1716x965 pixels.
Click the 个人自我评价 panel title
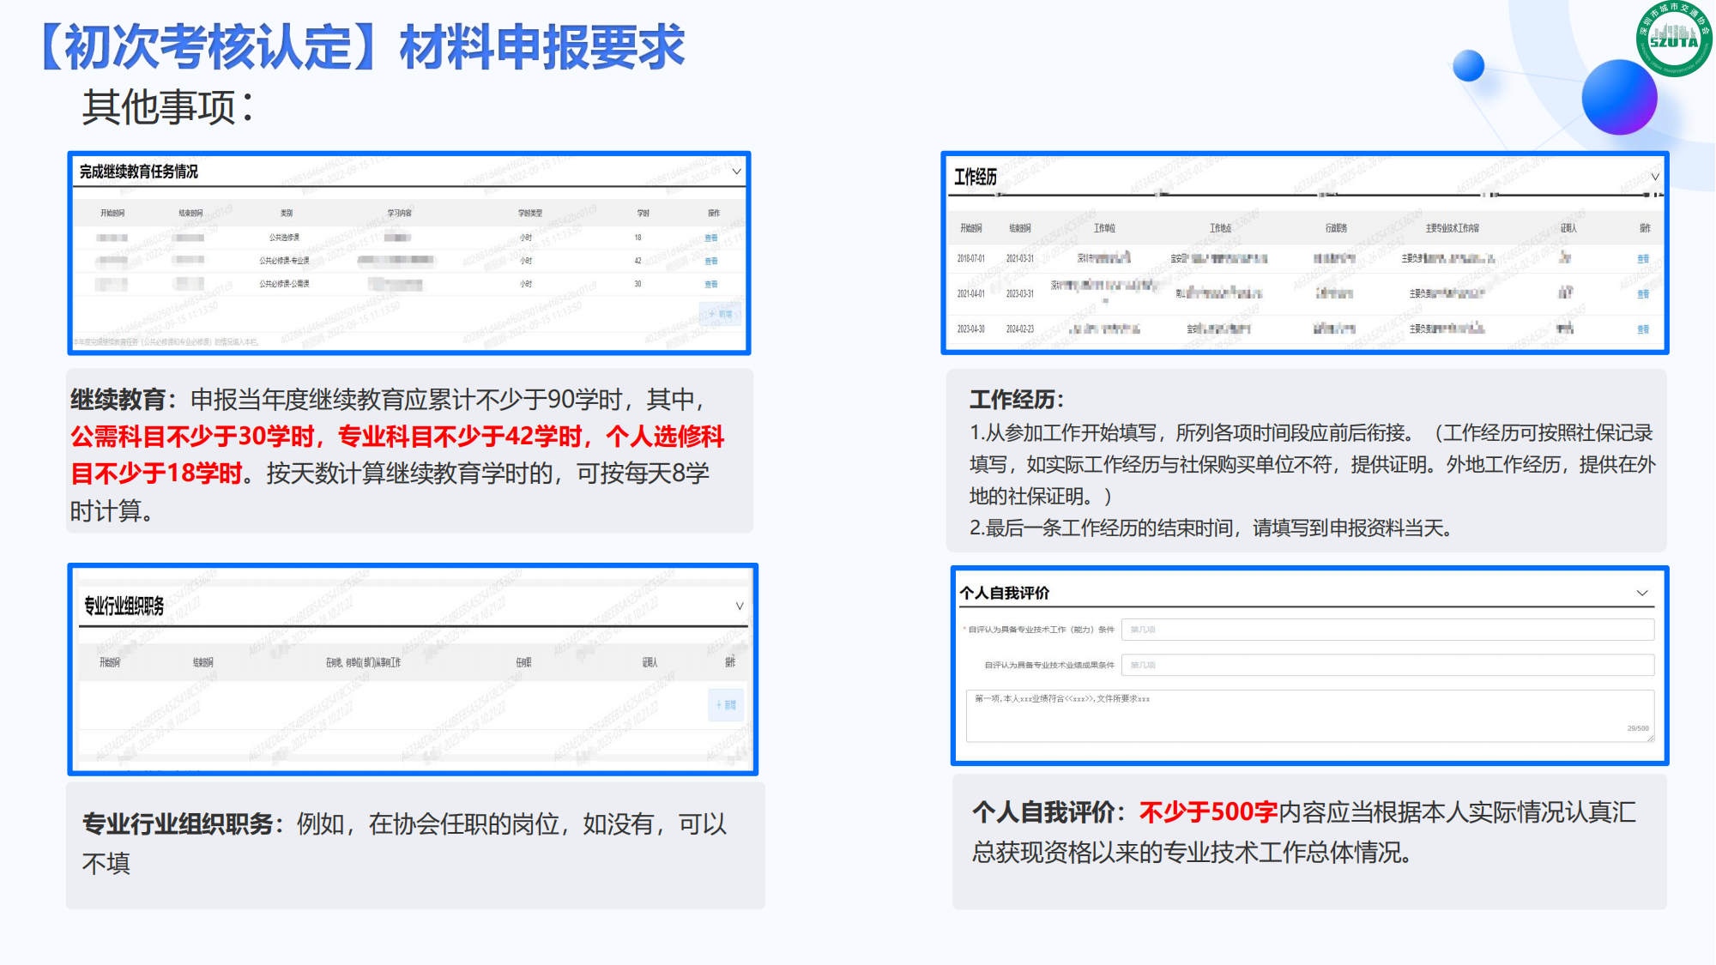click(x=1004, y=593)
